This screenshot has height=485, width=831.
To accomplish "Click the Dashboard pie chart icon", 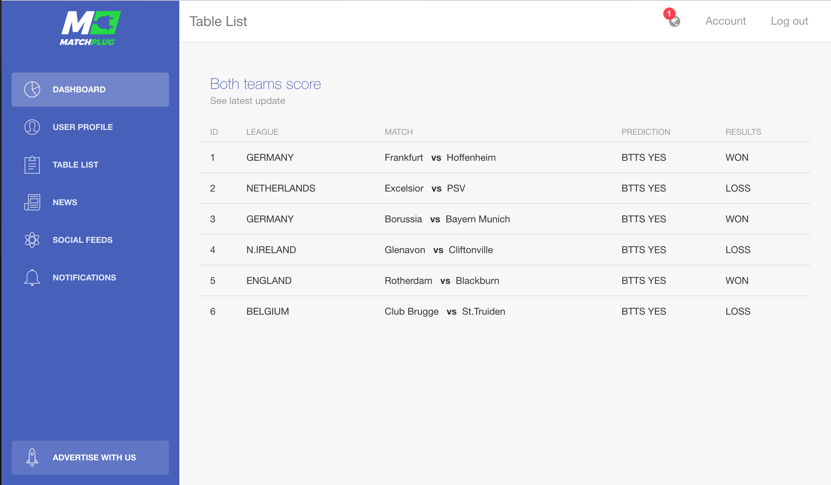I will pyautogui.click(x=32, y=90).
